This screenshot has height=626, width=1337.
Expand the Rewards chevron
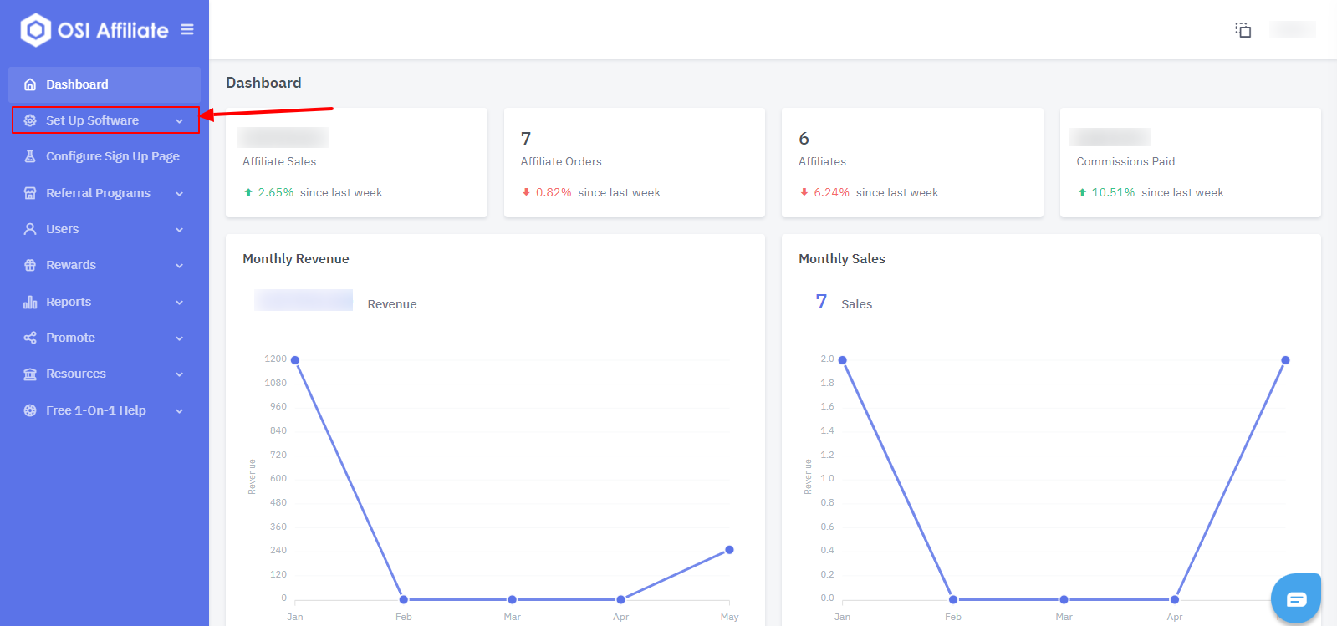pos(179,266)
